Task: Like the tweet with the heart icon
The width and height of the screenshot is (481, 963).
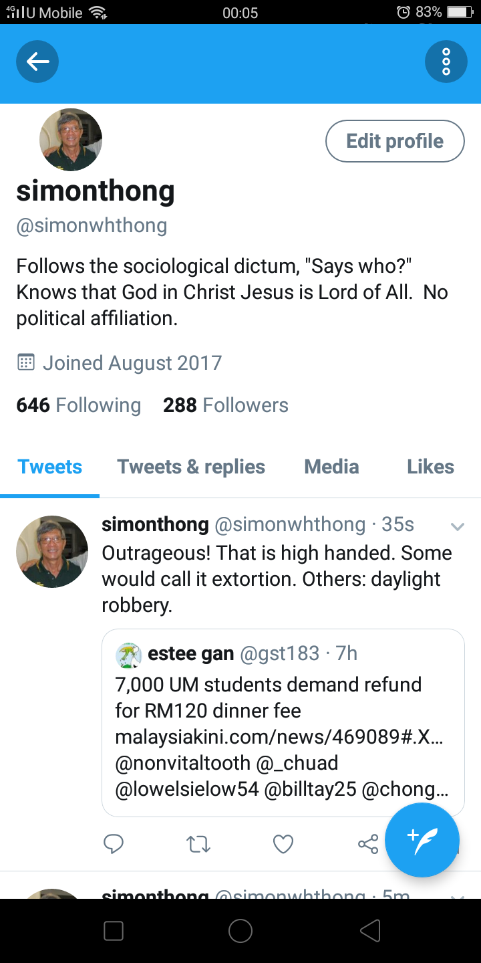Action: pyautogui.click(x=283, y=844)
